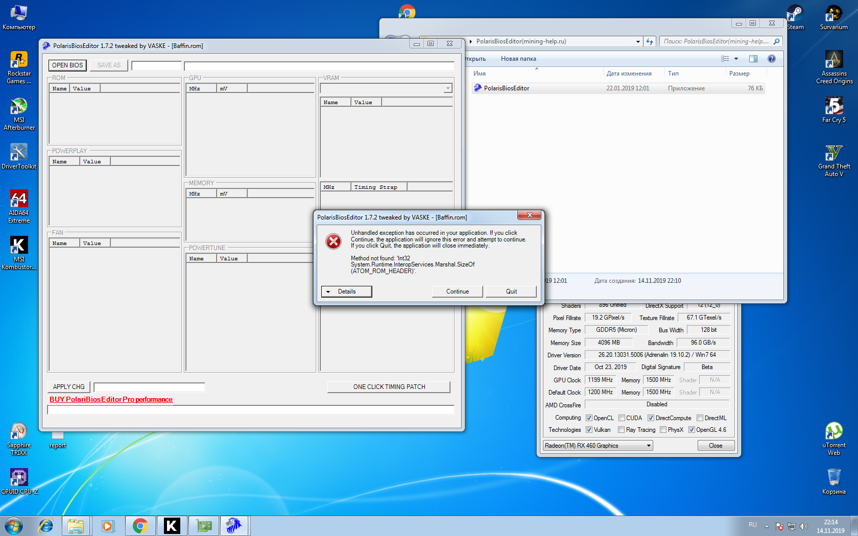Launch MSI Afterburner from the desktop
Screen dimensions: 858x536
tap(19, 114)
